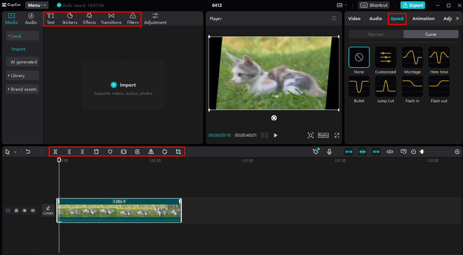Choose the arrow Select tool
This screenshot has height=255, width=463.
(x=8, y=152)
